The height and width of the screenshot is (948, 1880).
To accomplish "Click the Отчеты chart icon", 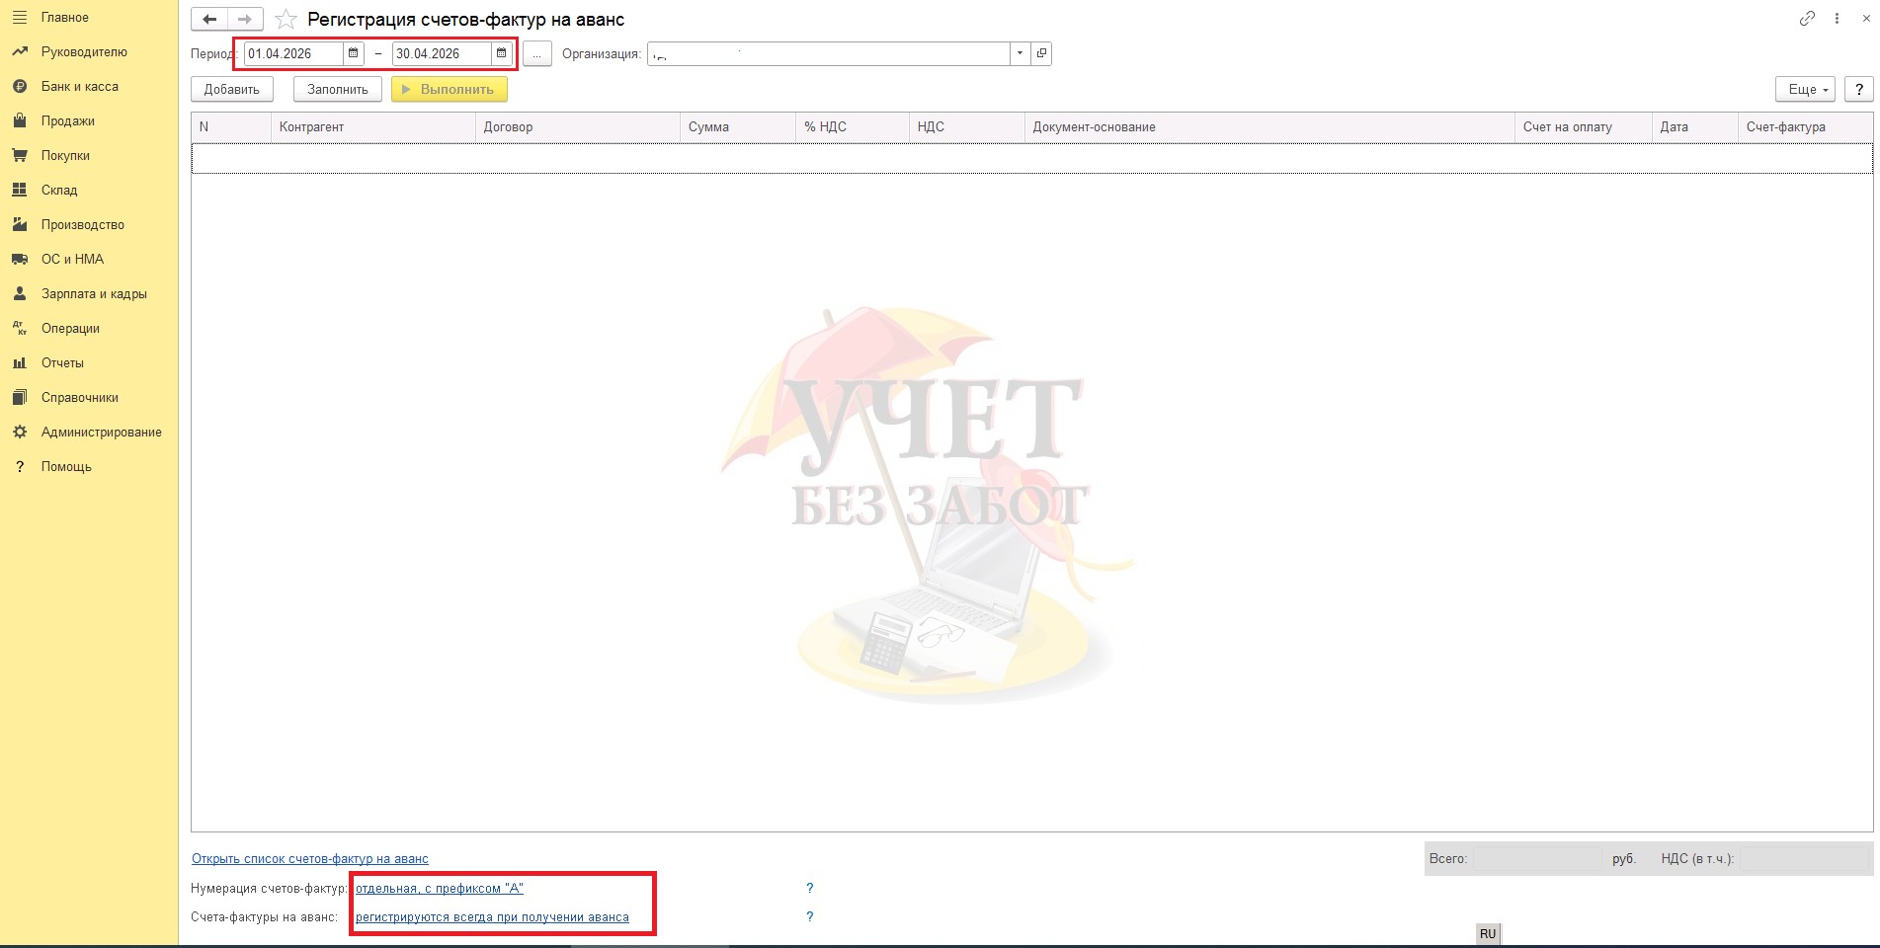I will coord(20,362).
